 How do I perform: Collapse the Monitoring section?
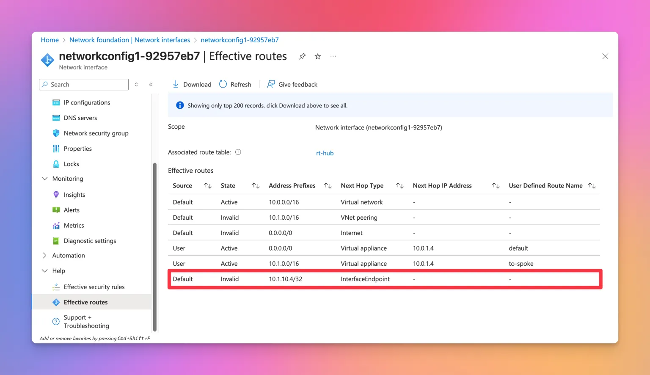click(45, 179)
